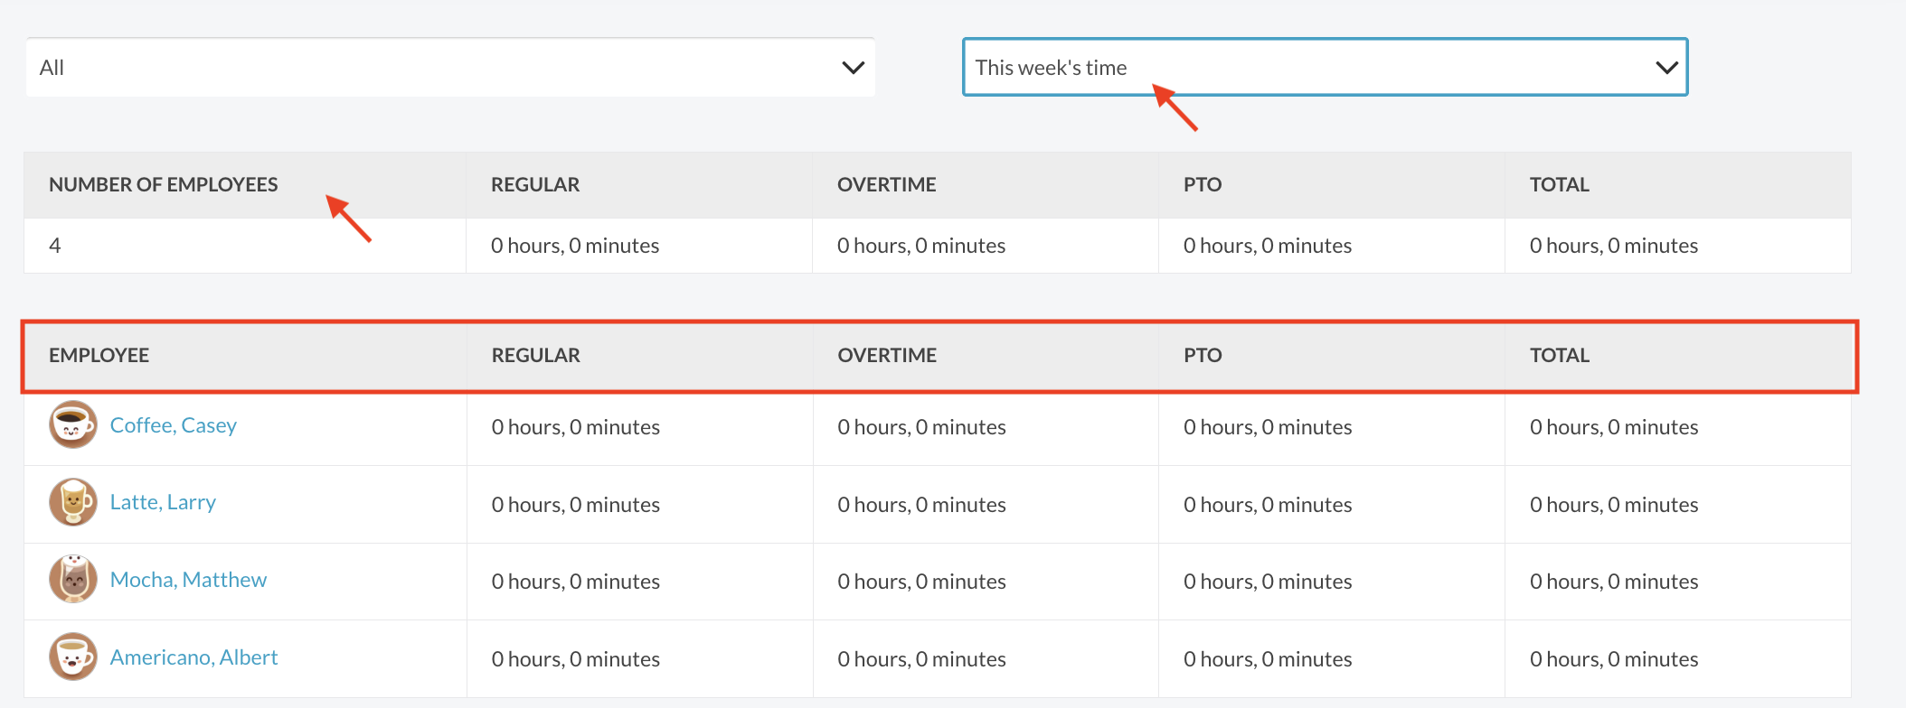Viewport: 1906px width, 708px height.
Task: Open Americano, Albert employee link
Action: click(193, 657)
